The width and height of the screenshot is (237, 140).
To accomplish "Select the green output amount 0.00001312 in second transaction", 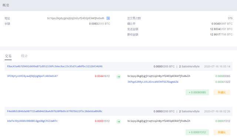I will (223, 121).
